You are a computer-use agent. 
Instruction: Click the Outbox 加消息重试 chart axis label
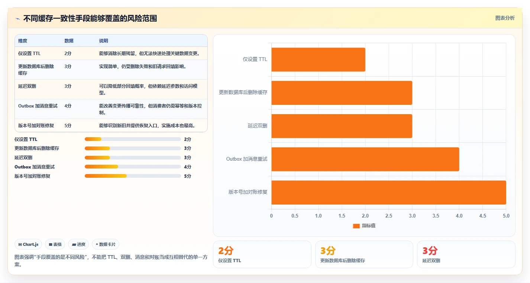pyautogui.click(x=247, y=159)
